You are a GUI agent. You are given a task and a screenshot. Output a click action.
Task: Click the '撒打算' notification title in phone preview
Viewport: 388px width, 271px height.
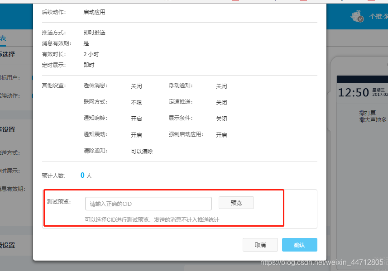coord(368,113)
